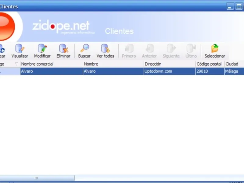Screen dimensions: 244x183
Task: Select the Alvaro cell under Nombre comercial
Action: click(52, 71)
